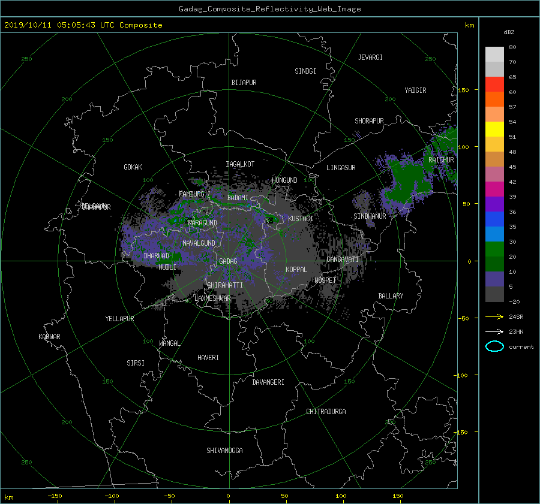Viewport: 540px width, 504px height.
Task: Click the NAVALGUND city label
Action: click(199, 243)
